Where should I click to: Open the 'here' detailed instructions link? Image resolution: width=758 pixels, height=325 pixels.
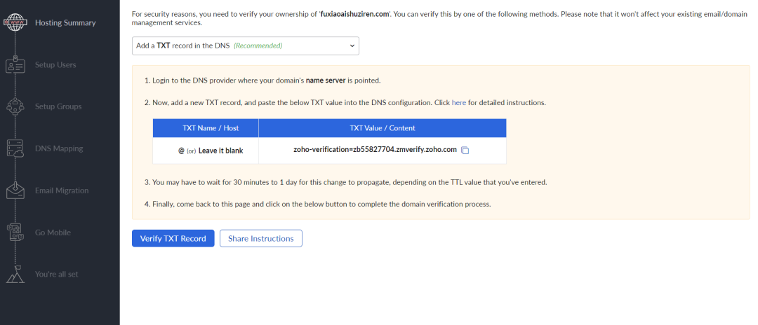click(459, 103)
